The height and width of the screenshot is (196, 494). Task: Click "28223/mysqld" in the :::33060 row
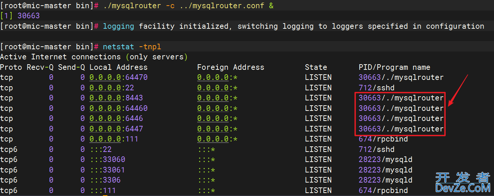pos(385,159)
